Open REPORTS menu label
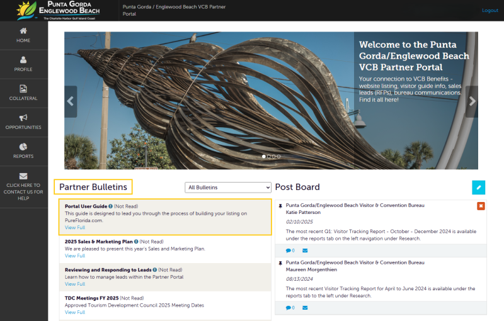The width and height of the screenshot is (504, 321). pyautogui.click(x=23, y=156)
